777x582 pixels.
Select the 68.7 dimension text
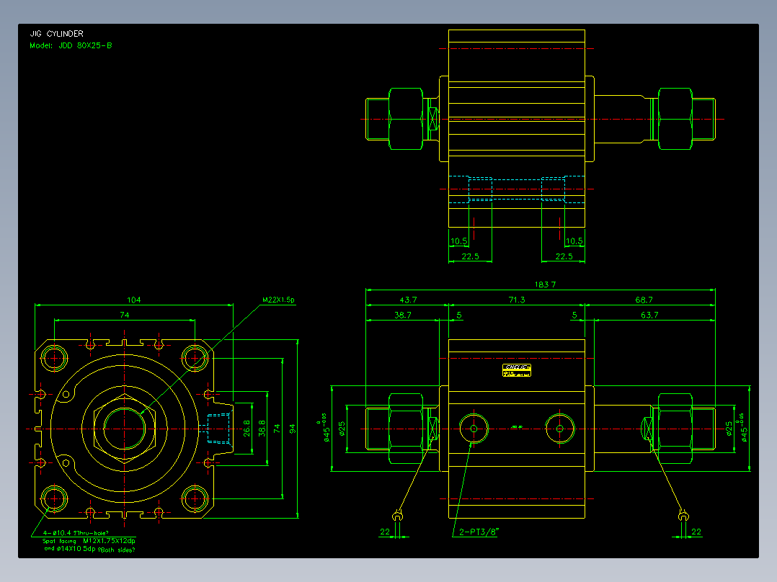644,300
